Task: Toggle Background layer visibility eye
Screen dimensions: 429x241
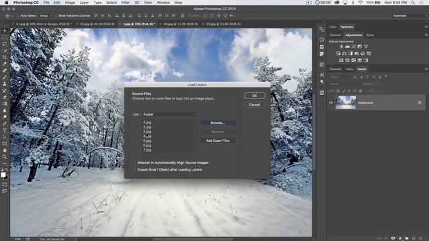Action: pyautogui.click(x=330, y=102)
